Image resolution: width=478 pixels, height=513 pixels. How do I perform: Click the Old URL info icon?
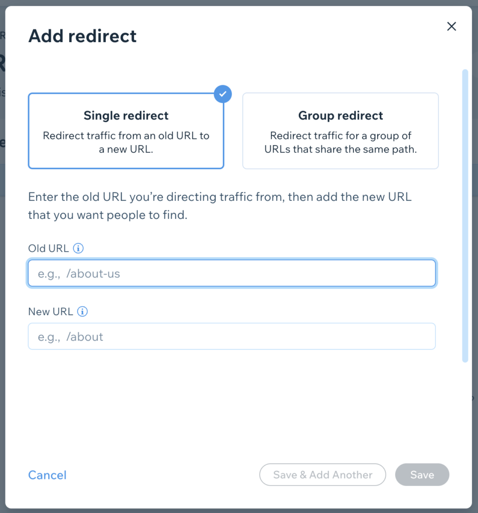click(78, 248)
